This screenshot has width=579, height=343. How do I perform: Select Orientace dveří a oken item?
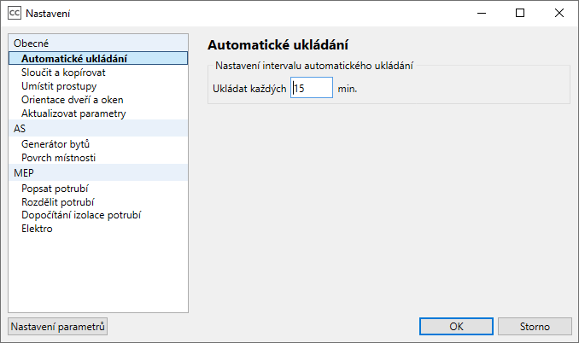pyautogui.click(x=72, y=100)
